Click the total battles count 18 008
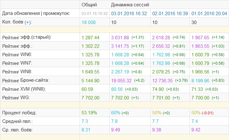 [89, 22]
